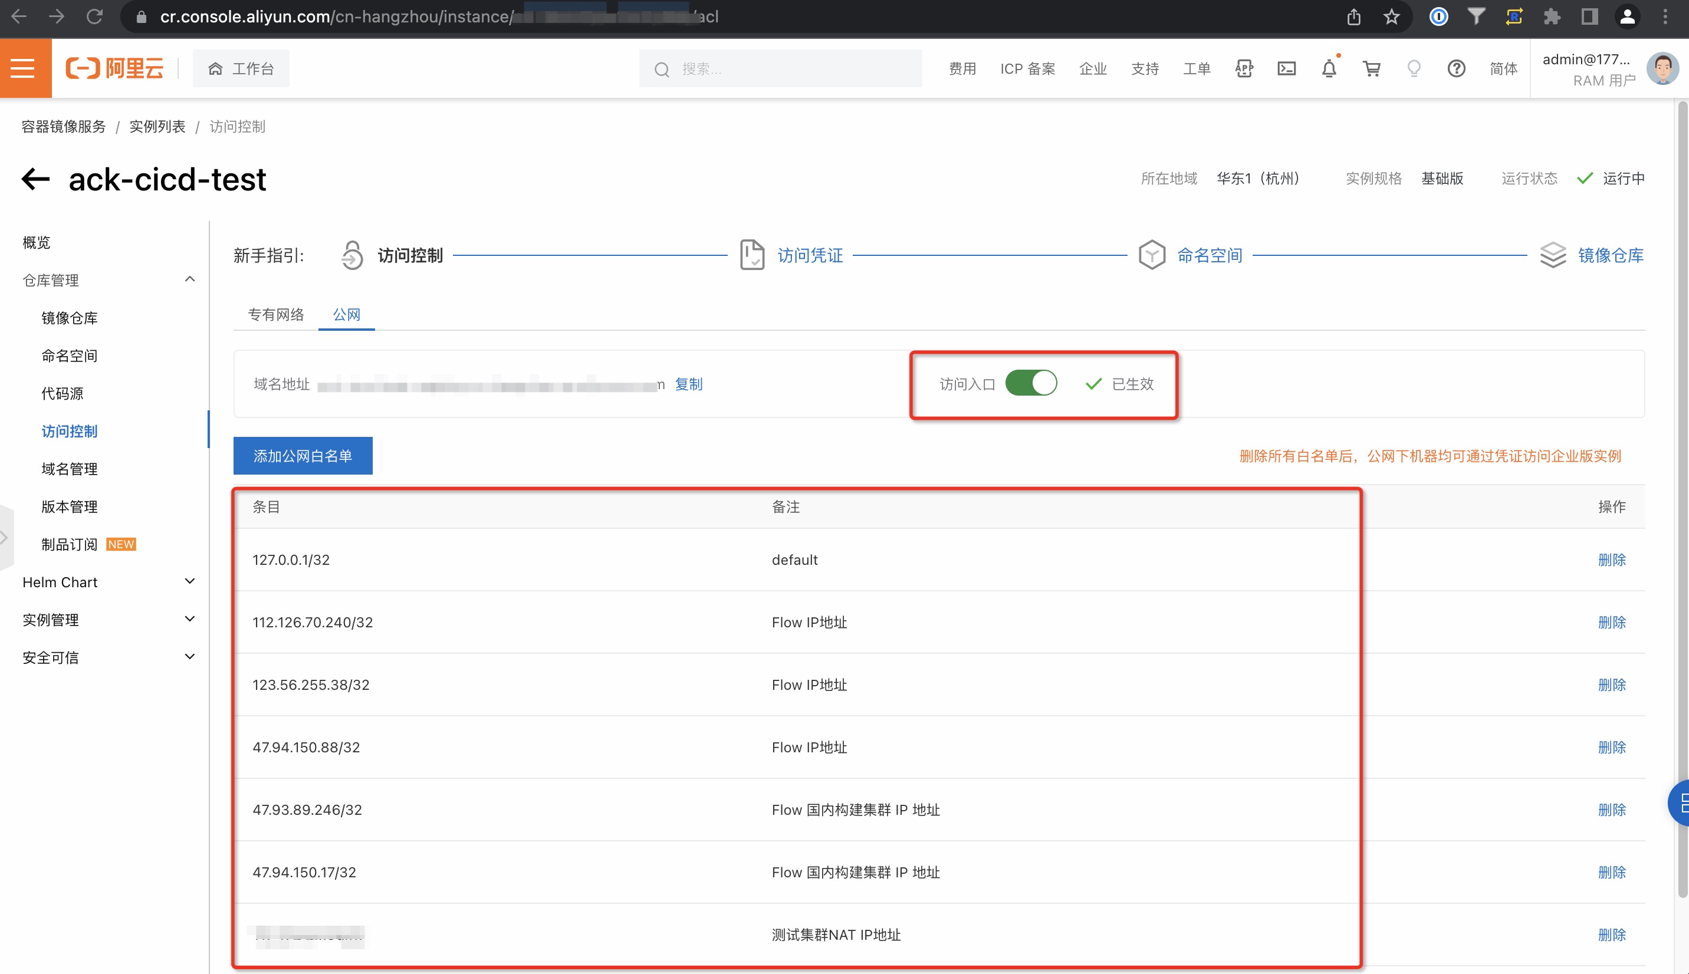Expand the 安全可信 sidebar section
This screenshot has width=1689, height=974.
(189, 657)
